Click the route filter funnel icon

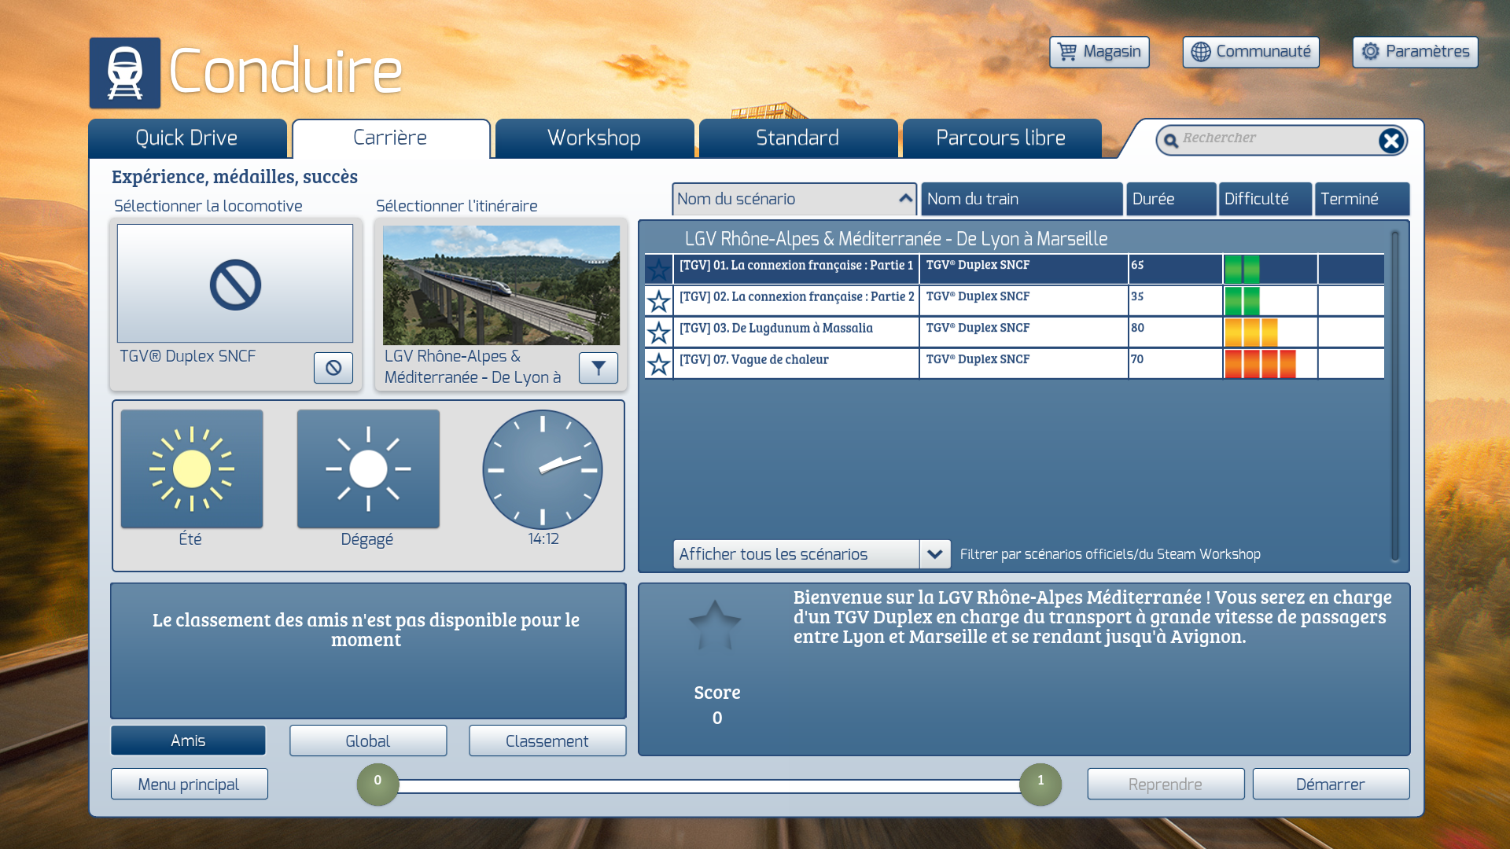pyautogui.click(x=598, y=368)
